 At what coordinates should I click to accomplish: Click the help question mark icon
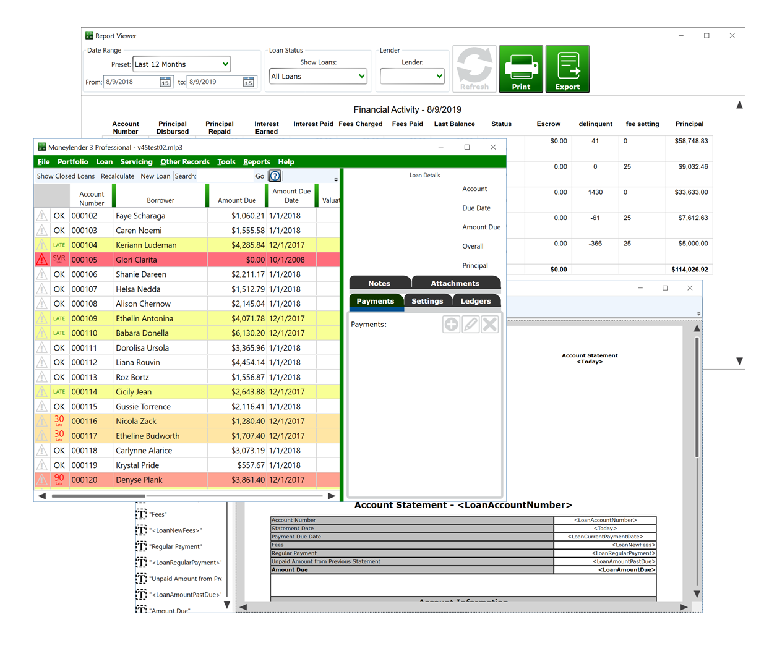click(x=275, y=176)
